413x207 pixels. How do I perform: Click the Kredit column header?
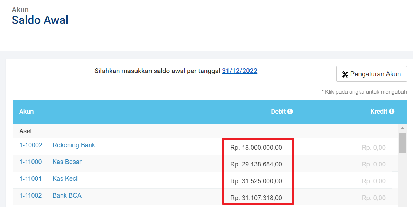[x=379, y=112]
